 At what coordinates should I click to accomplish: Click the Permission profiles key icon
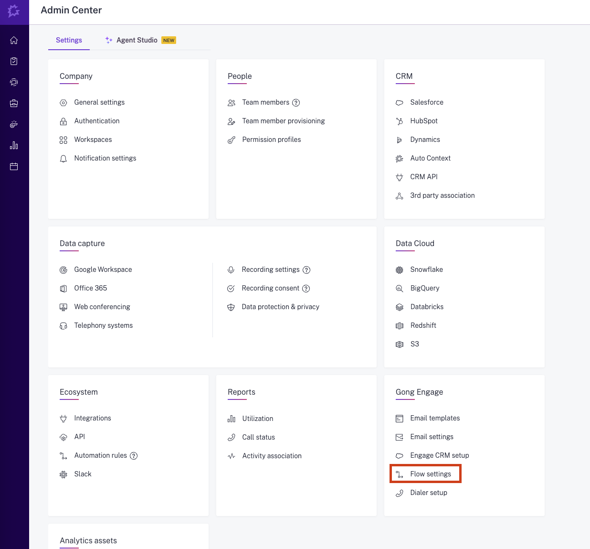(x=232, y=140)
